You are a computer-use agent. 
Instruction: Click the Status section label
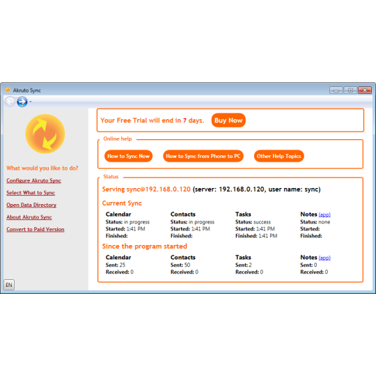pos(111,177)
